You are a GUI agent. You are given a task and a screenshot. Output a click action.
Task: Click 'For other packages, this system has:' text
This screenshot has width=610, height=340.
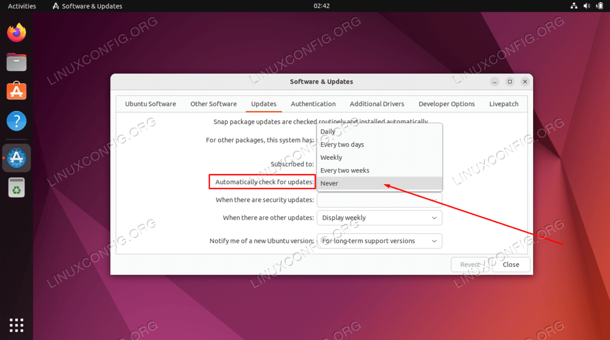pyautogui.click(x=260, y=140)
